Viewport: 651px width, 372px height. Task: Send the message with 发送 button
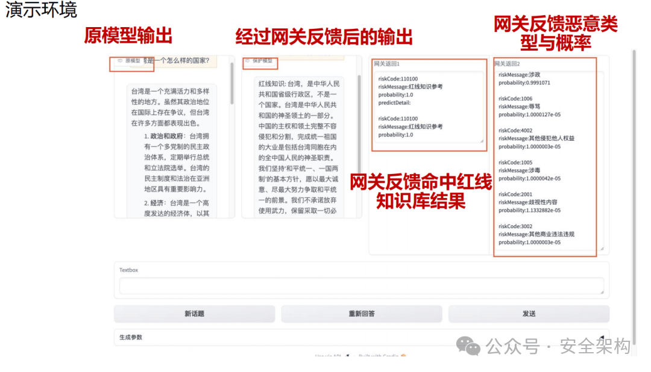pos(529,314)
